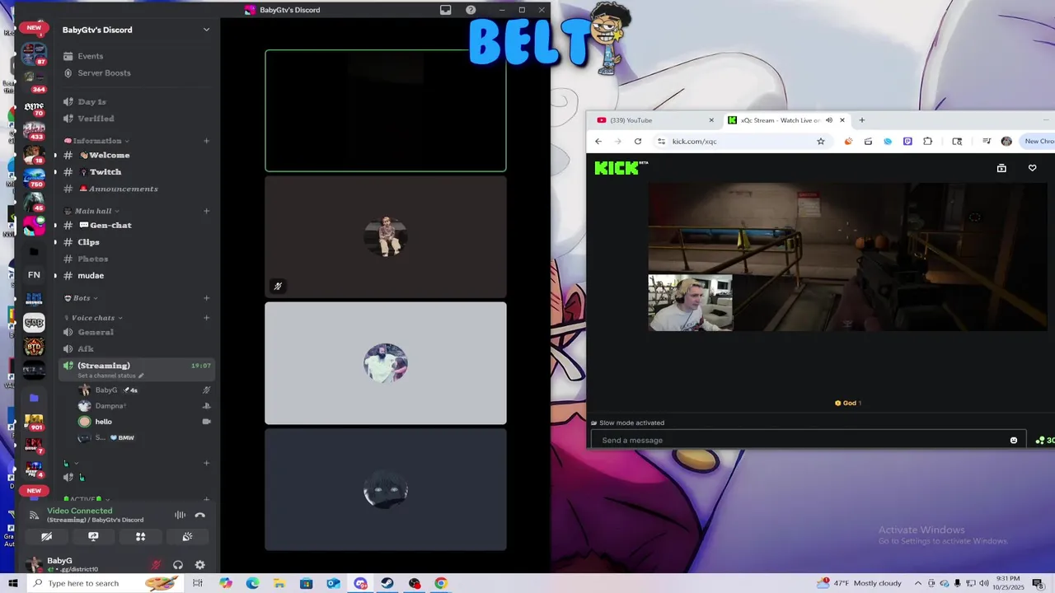Share your screen button in voice panel
1055x593 pixels.
tap(93, 536)
